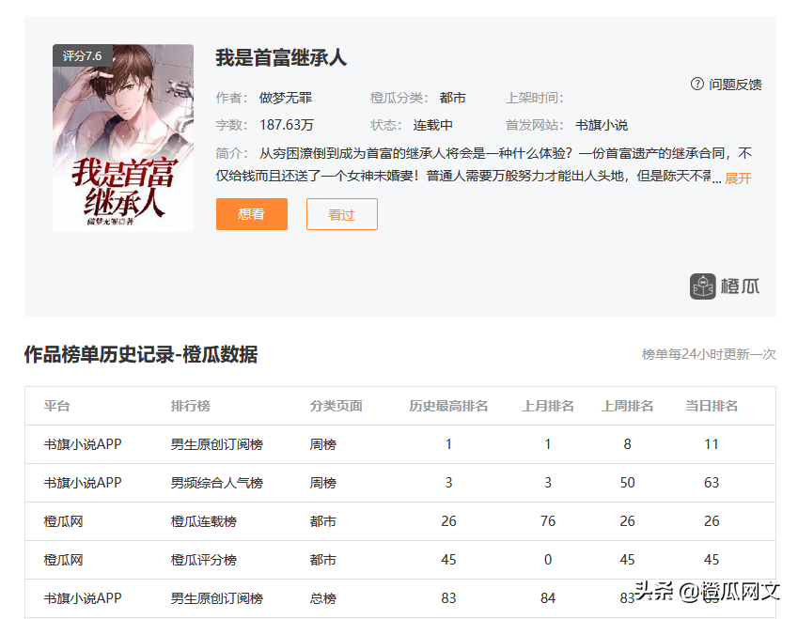Click 男生原创订阅榜 in the first 周榜 row
This screenshot has width=798, height=619.
(217, 444)
